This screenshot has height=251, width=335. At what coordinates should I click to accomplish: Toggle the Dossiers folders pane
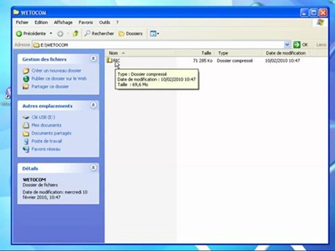coord(131,33)
